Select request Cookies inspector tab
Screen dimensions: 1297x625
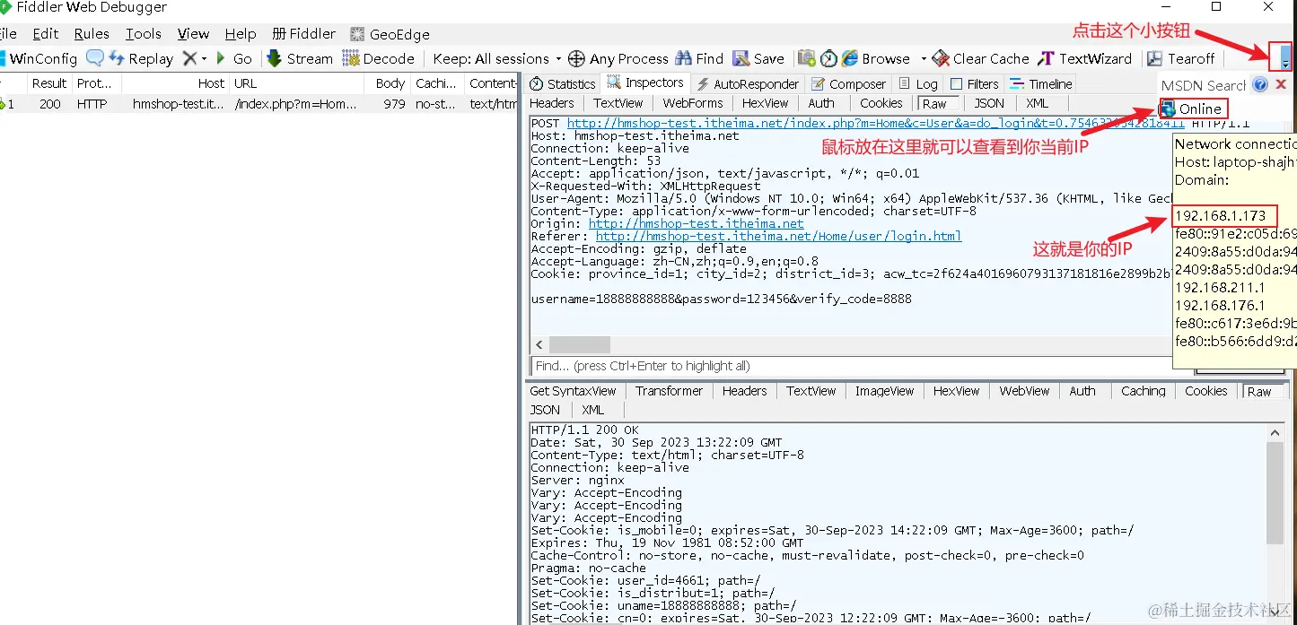coord(881,103)
